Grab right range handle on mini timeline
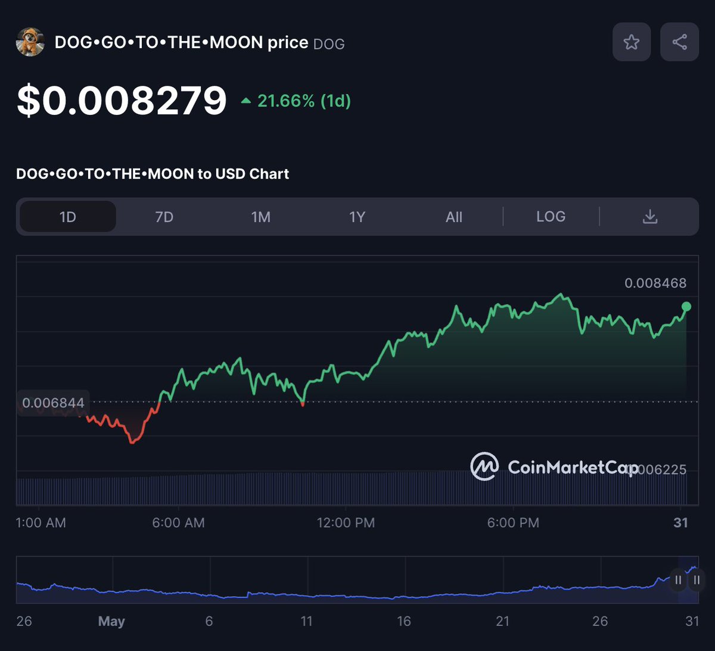Screen dimensions: 715x651 (x=697, y=580)
